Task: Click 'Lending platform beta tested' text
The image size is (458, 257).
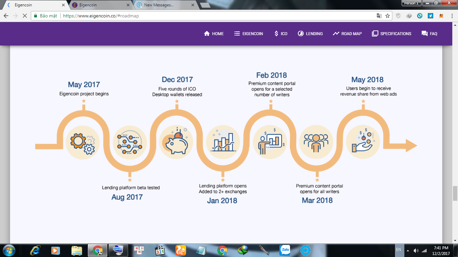Action: point(131,187)
